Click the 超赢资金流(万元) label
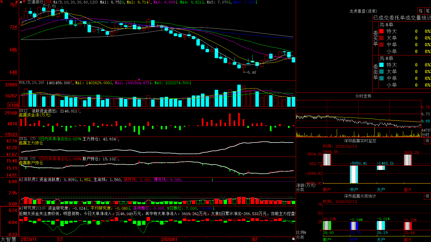 [35, 115]
